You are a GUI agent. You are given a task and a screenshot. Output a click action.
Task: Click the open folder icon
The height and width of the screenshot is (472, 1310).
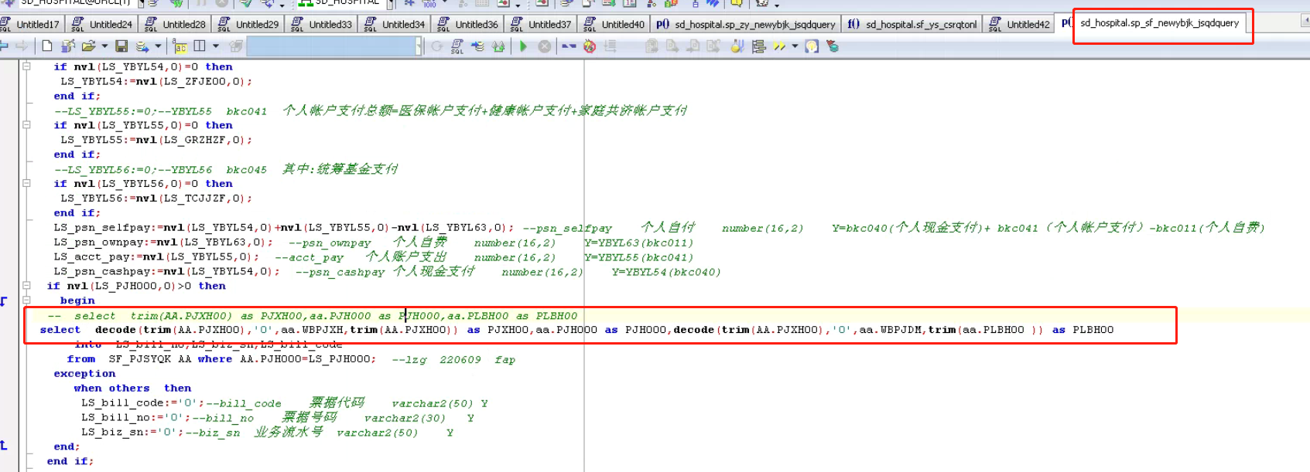(89, 46)
